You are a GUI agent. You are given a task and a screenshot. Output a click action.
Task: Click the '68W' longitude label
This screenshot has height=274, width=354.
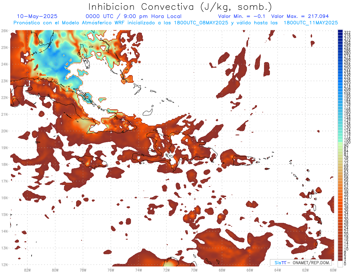coord(222,270)
